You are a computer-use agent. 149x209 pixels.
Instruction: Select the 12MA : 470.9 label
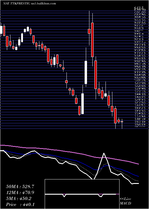point(20,193)
